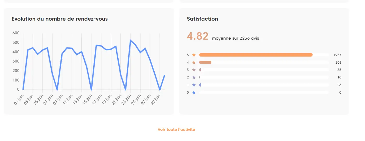This screenshot has height=141, width=365.
Task: Click the '15 juin' axis label
Action: [x=87, y=100]
